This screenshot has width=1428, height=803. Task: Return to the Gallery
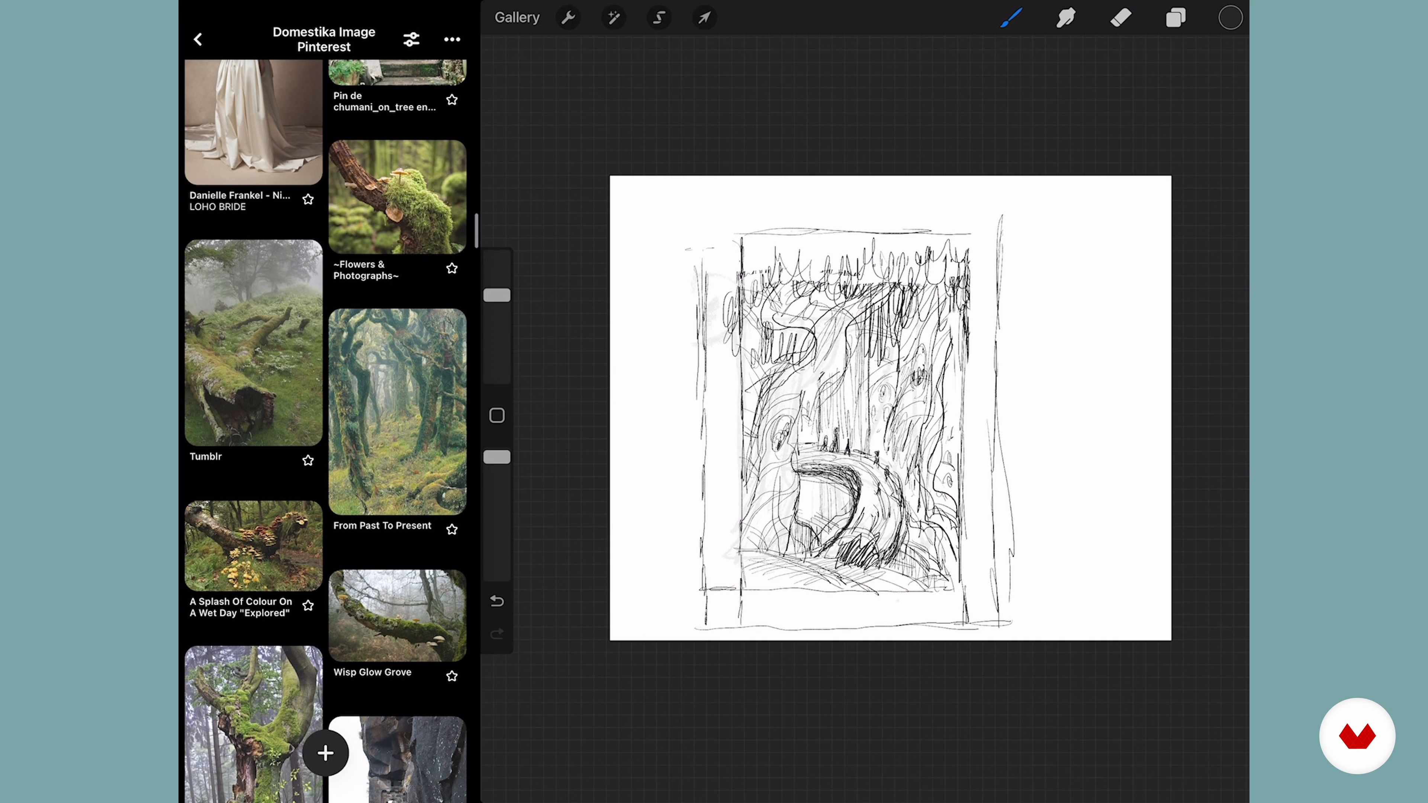(x=517, y=18)
